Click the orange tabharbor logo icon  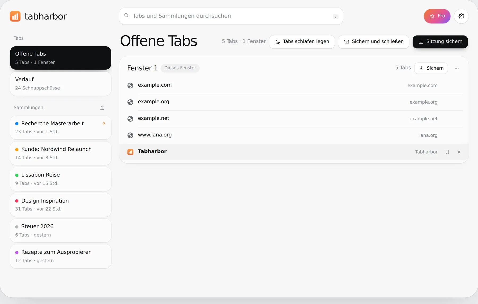[x=15, y=16]
